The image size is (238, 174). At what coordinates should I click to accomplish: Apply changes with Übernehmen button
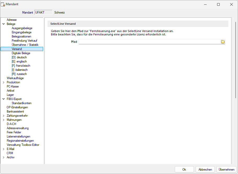pyautogui.click(x=227, y=170)
